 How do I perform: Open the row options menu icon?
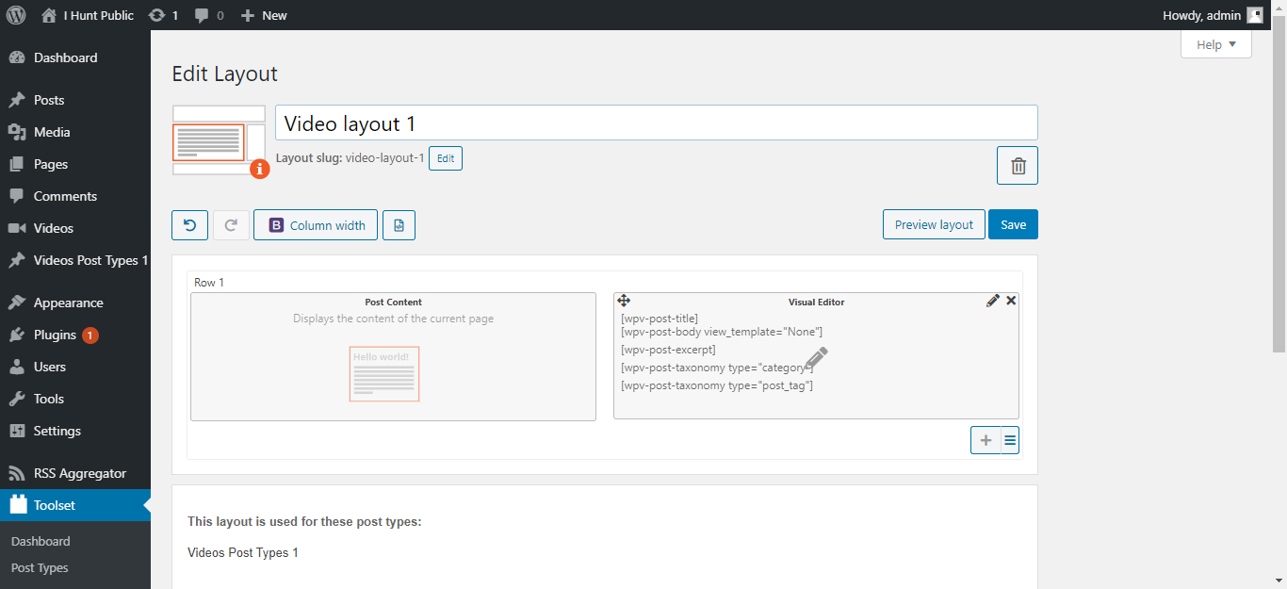[x=1010, y=440]
